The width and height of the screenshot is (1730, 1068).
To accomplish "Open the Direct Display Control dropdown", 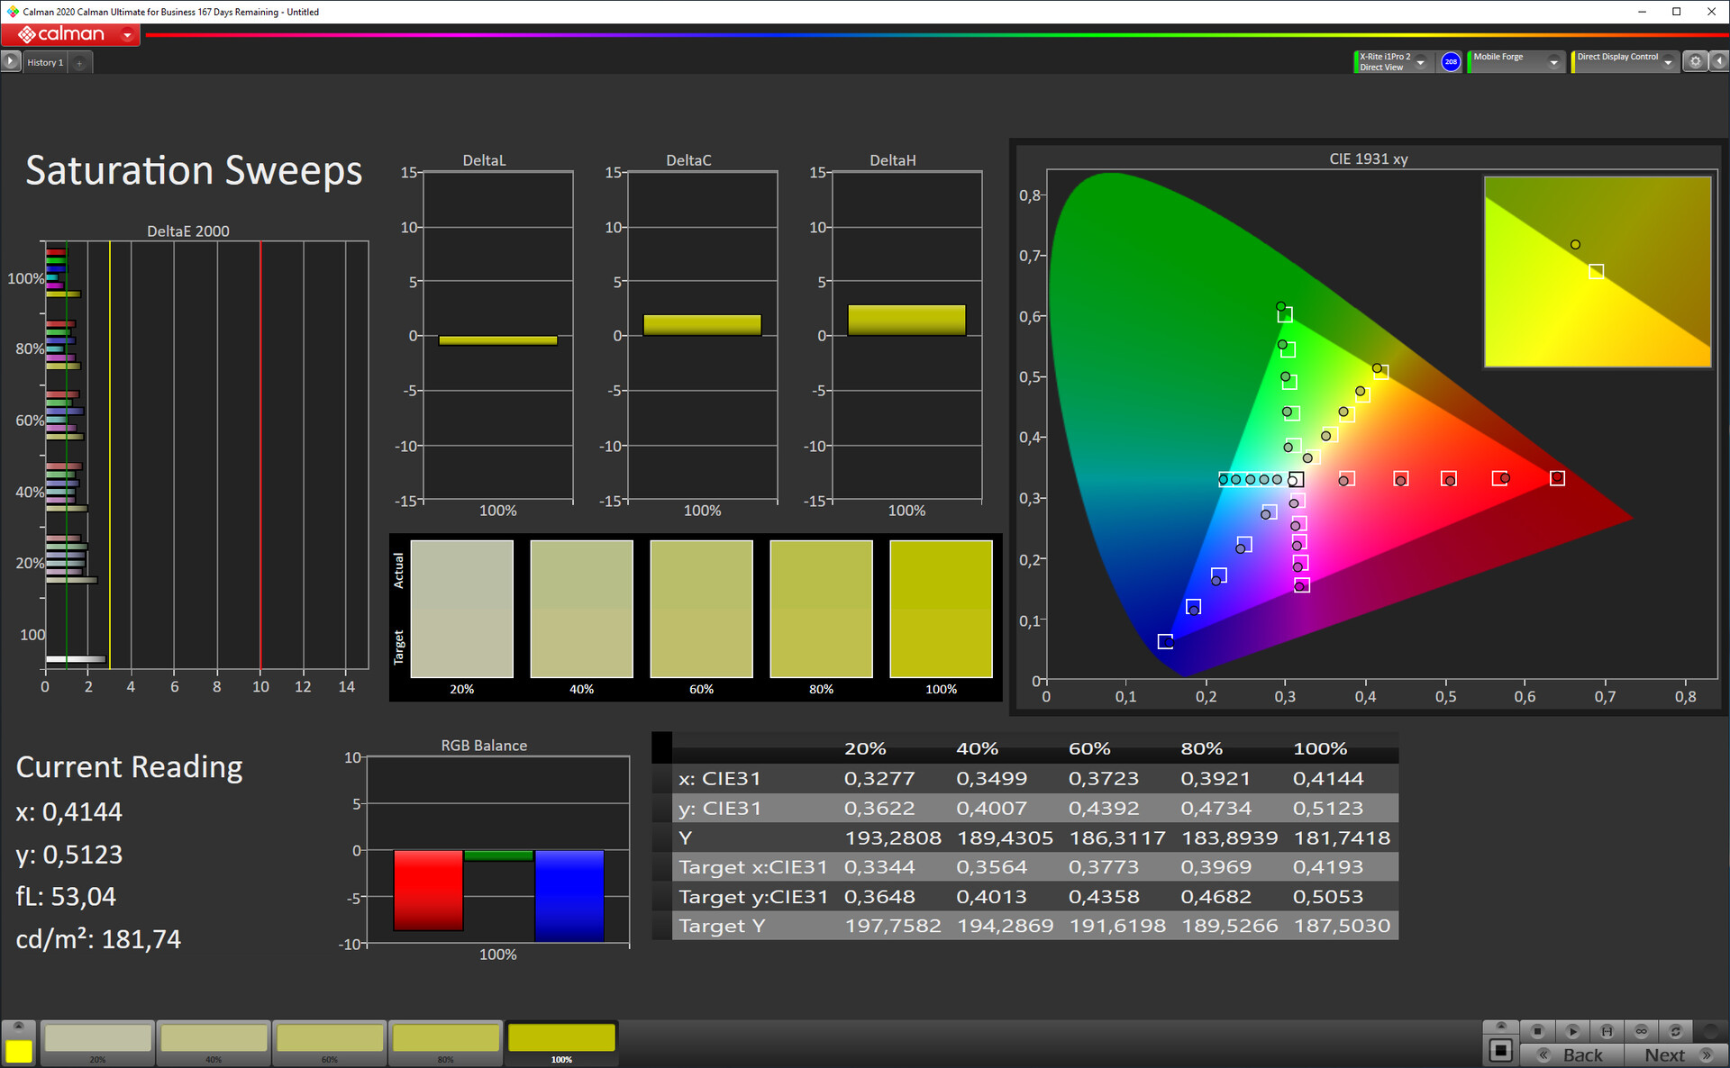I will pyautogui.click(x=1668, y=62).
